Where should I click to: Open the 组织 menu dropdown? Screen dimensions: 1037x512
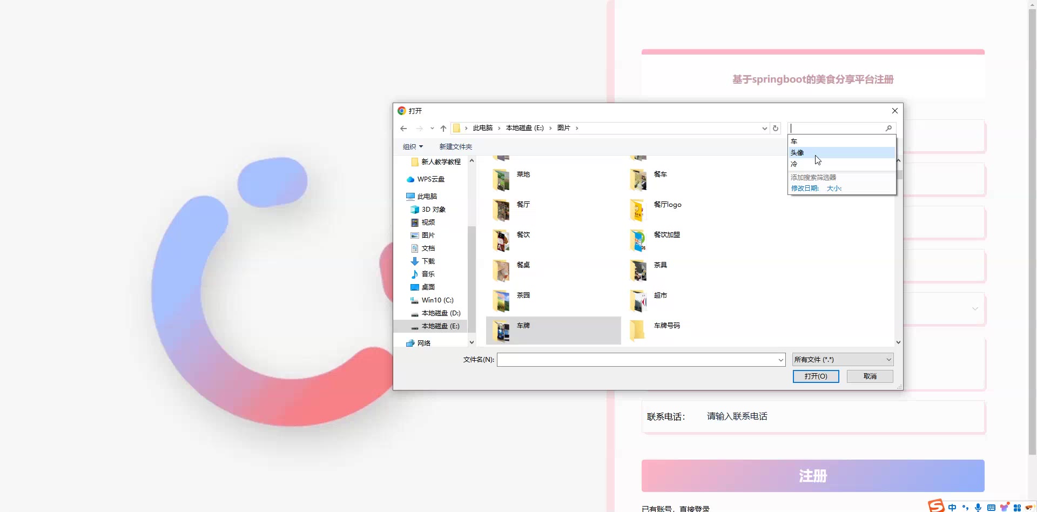413,147
